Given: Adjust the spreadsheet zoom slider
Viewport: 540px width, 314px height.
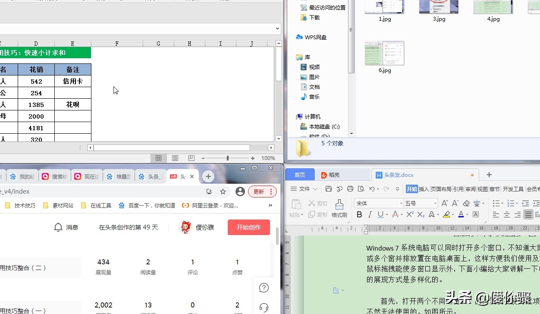Looking at the screenshot, I should tap(227, 158).
